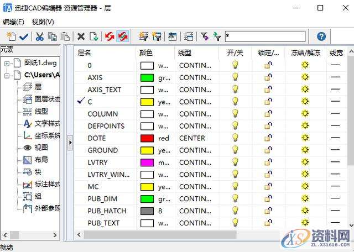Open the 视图(V) menu

click(x=43, y=22)
